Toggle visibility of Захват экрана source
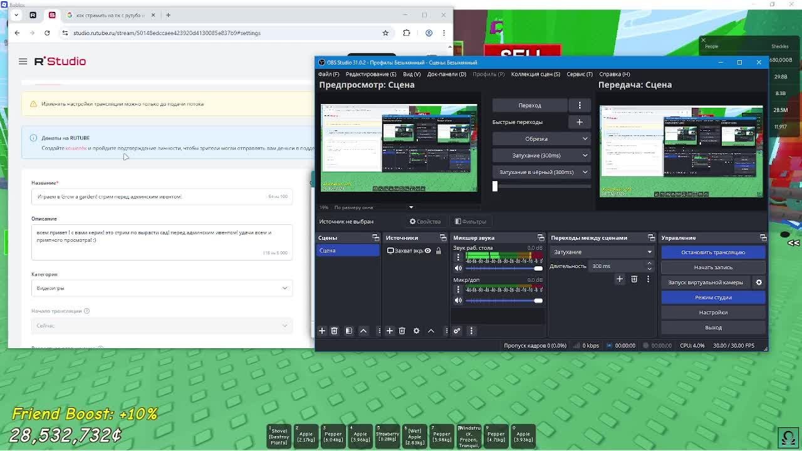Image resolution: width=802 pixels, height=451 pixels. click(428, 251)
